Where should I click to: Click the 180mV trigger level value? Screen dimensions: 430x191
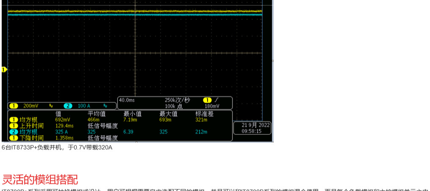212,106
